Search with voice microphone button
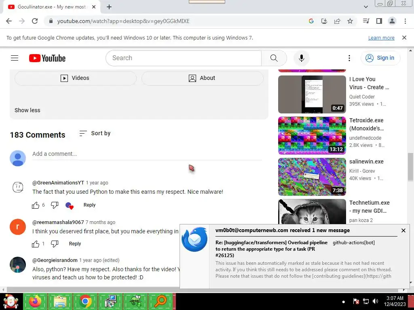 [302, 58]
